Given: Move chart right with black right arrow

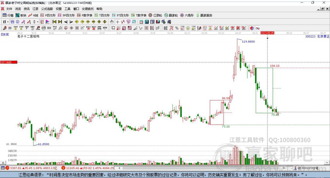Looking at the screenshot, I should tap(71, 22).
